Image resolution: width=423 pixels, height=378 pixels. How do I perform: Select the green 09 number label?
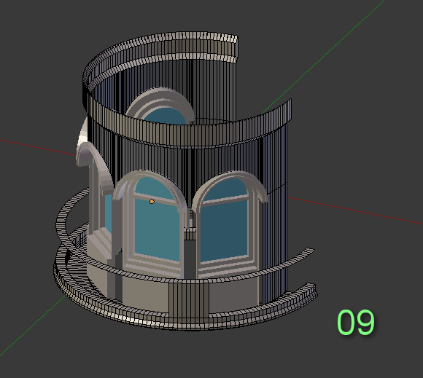356,322
